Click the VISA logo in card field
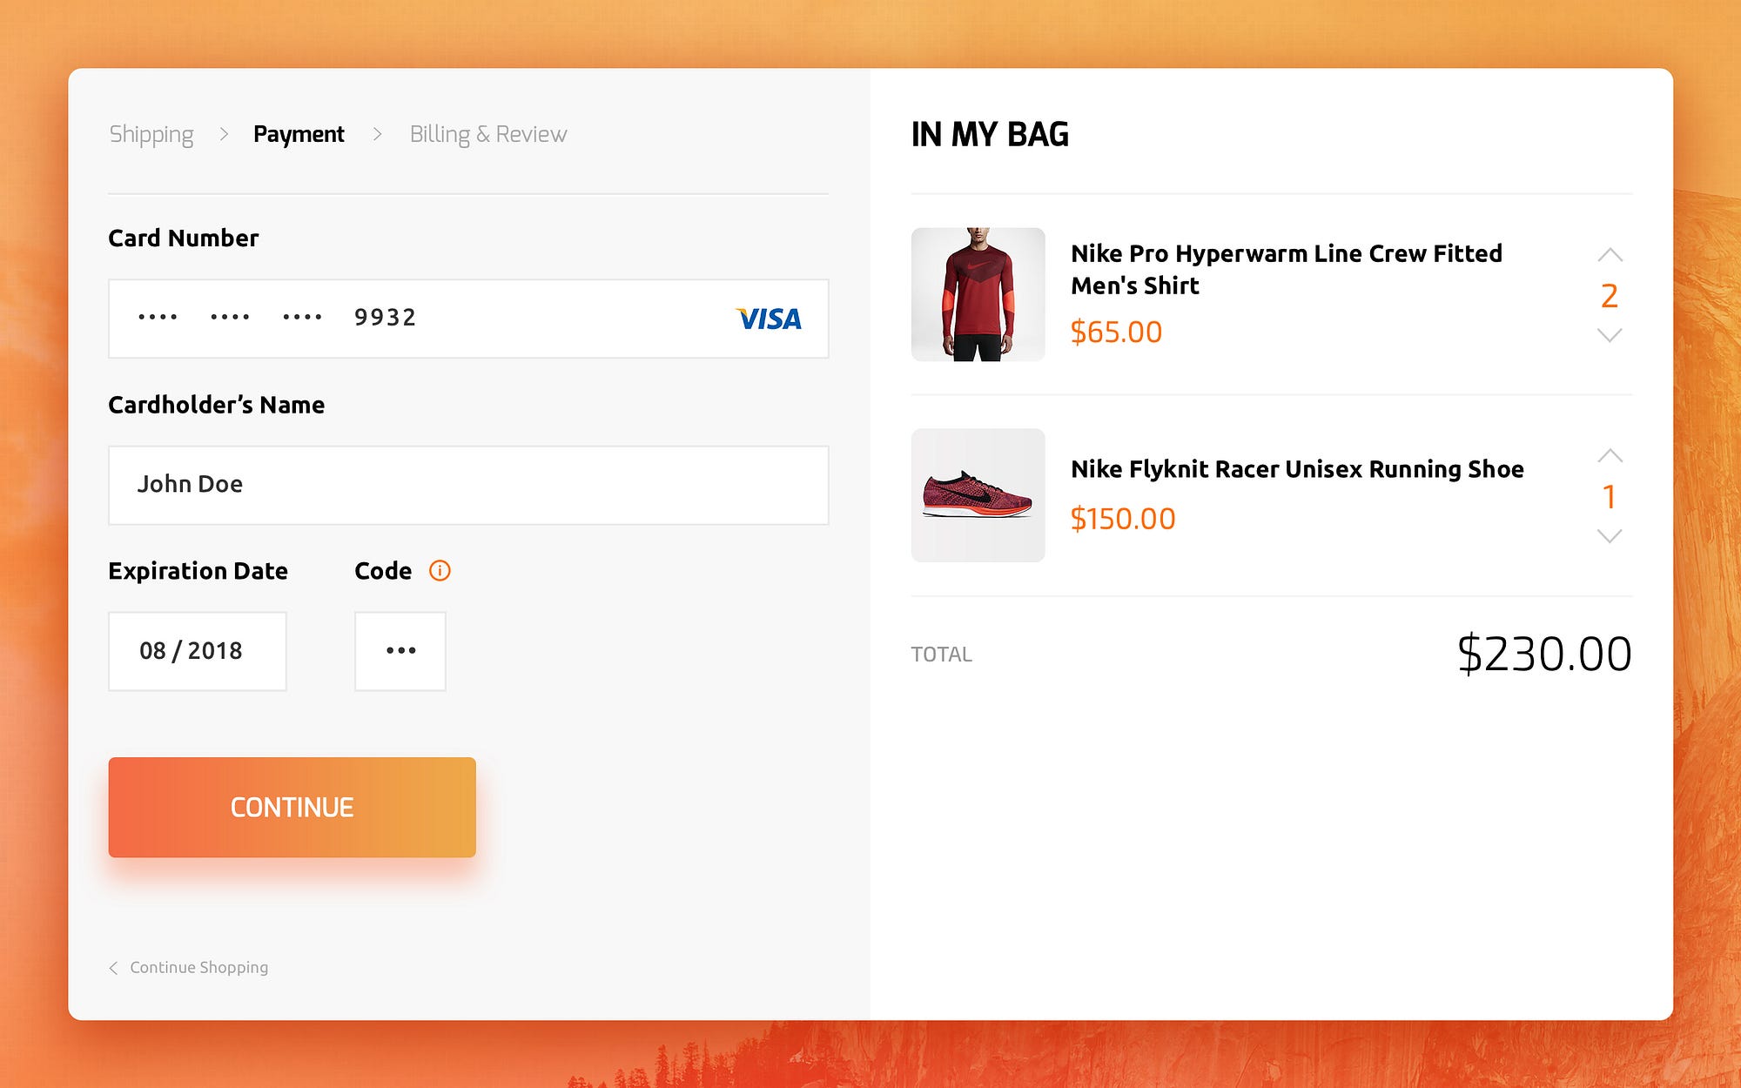The image size is (1741, 1088). click(769, 319)
